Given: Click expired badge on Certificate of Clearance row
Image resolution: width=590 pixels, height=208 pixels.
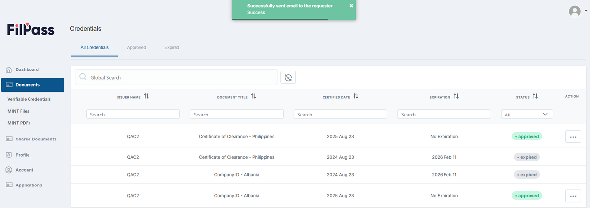Looking at the screenshot, I should (x=527, y=157).
